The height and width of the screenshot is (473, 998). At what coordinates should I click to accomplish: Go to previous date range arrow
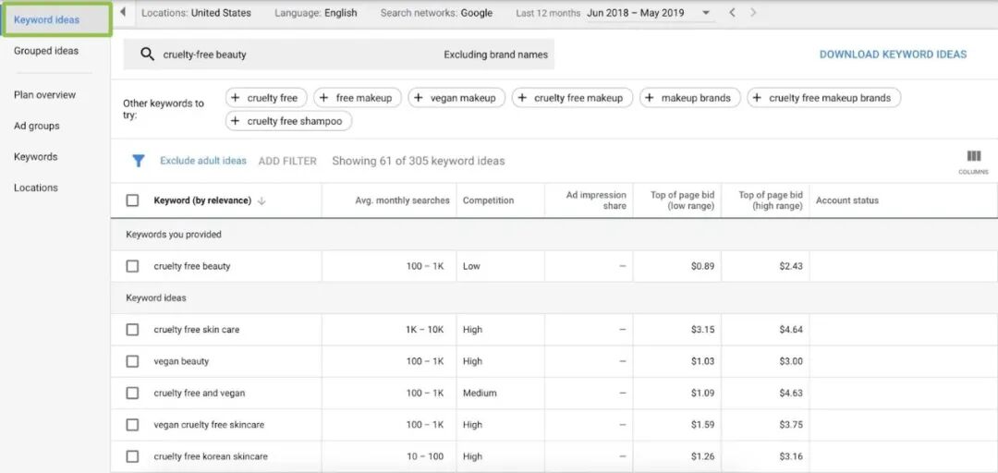[x=732, y=13]
